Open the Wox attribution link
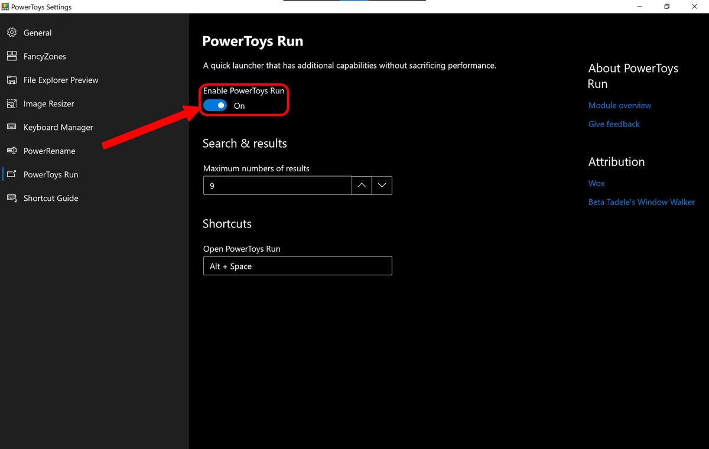This screenshot has width=709, height=449. point(596,183)
